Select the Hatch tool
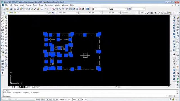180x101 pixels. point(3,61)
